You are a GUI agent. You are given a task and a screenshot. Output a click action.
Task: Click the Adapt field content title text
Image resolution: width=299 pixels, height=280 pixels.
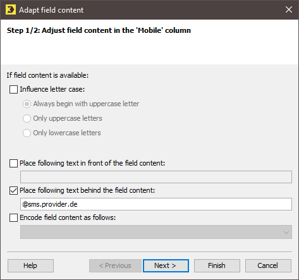pyautogui.click(x=51, y=10)
